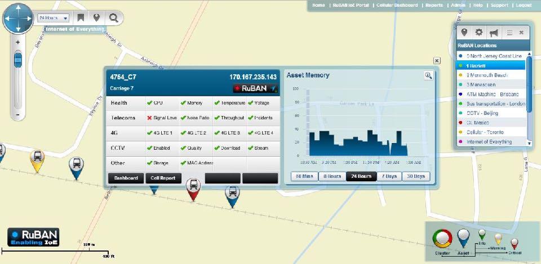Zoom in with the plus button

[17, 42]
